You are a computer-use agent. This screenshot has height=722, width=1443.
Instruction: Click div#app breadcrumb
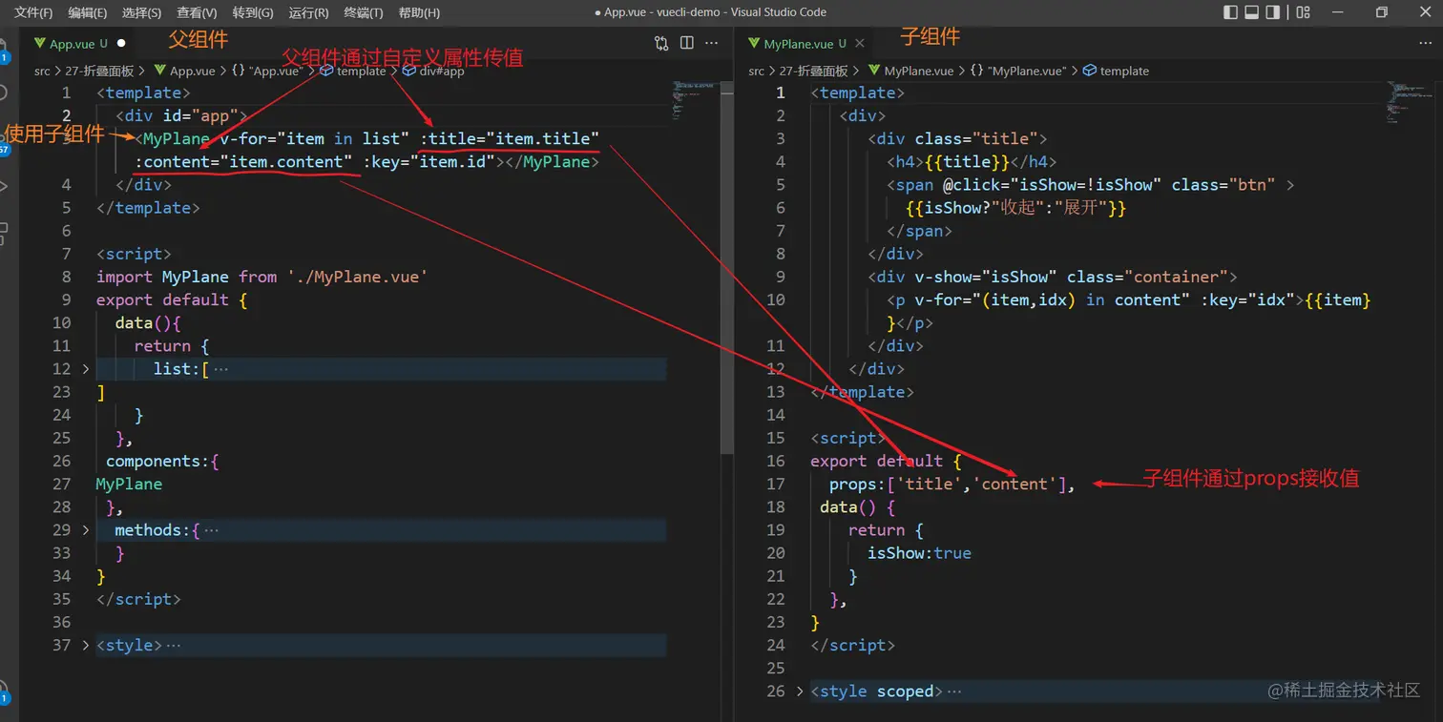432,71
